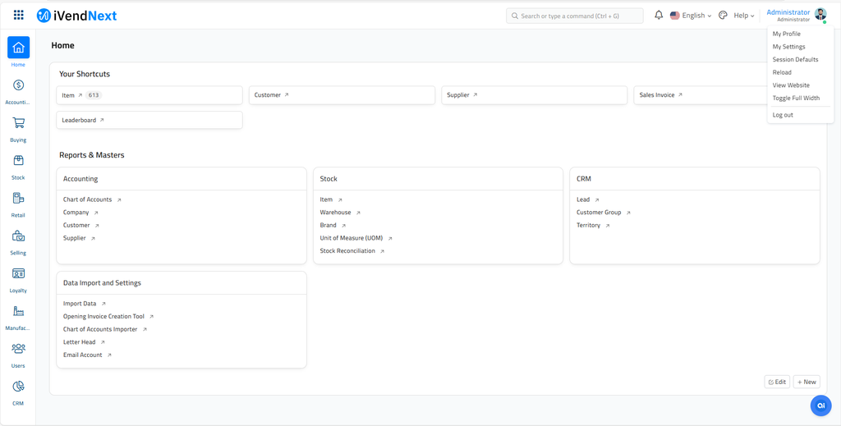Open the AI assistant chat bubble
Screen dimensions: 841x426
tap(820, 405)
